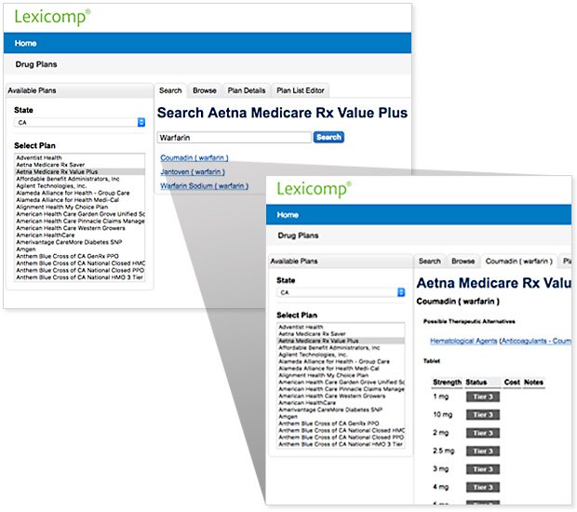This screenshot has height=512, width=577.
Task: Click the Lexicomp logo in back window
Action: pyautogui.click(x=52, y=16)
